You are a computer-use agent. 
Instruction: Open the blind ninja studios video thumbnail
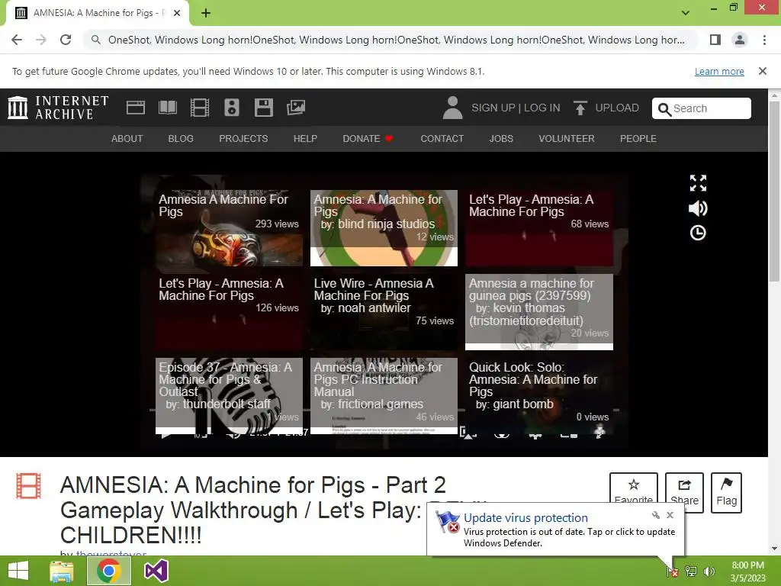tap(384, 227)
